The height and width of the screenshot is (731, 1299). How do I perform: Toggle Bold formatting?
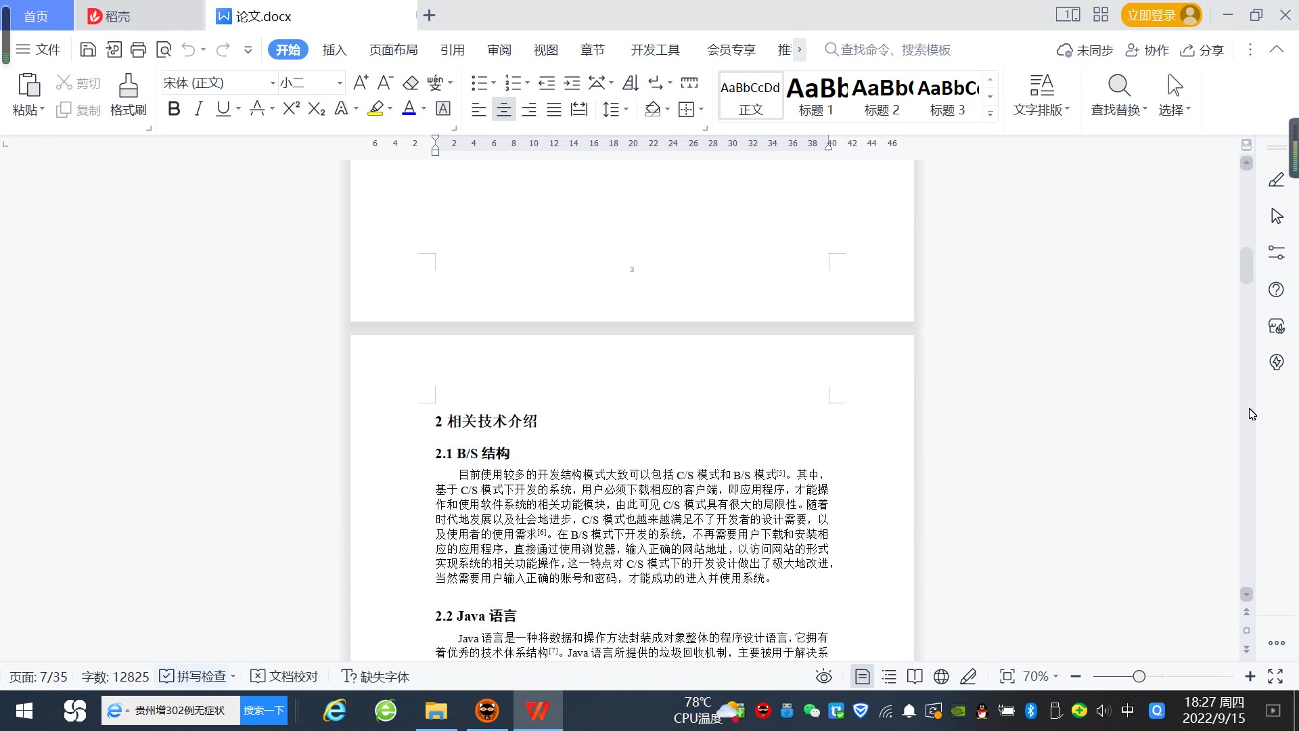point(174,109)
